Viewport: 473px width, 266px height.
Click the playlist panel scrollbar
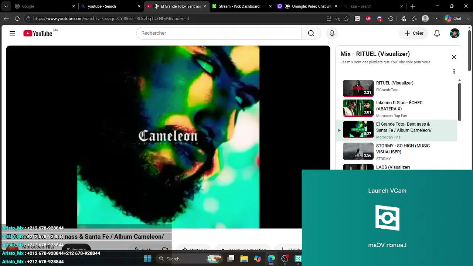pyautogui.click(x=459, y=102)
